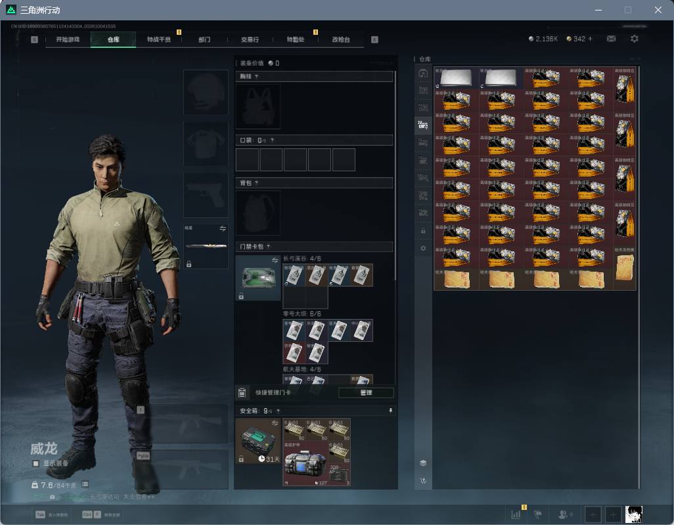Open warehouse sidebar gear settings
Viewport: 674px width, 525px height.
click(x=423, y=248)
